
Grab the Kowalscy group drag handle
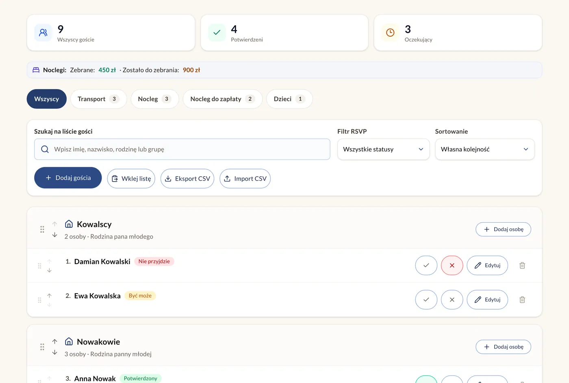[x=42, y=229]
